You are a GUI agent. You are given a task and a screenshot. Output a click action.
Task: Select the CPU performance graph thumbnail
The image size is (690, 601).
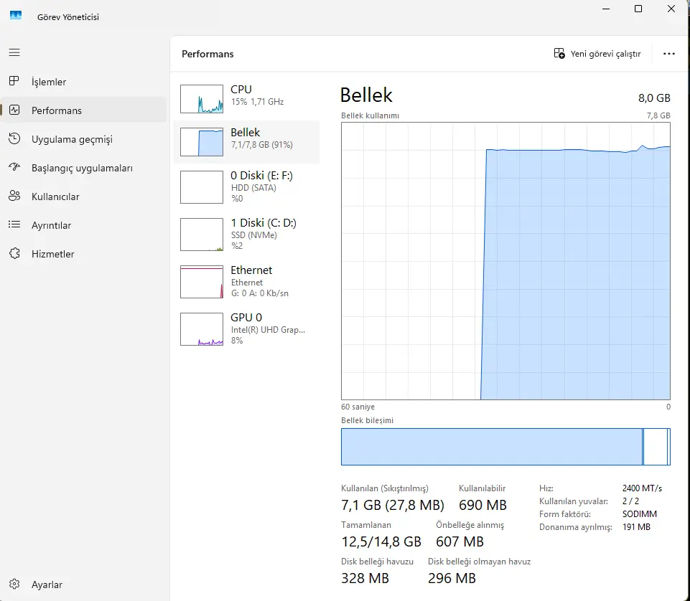click(x=202, y=99)
